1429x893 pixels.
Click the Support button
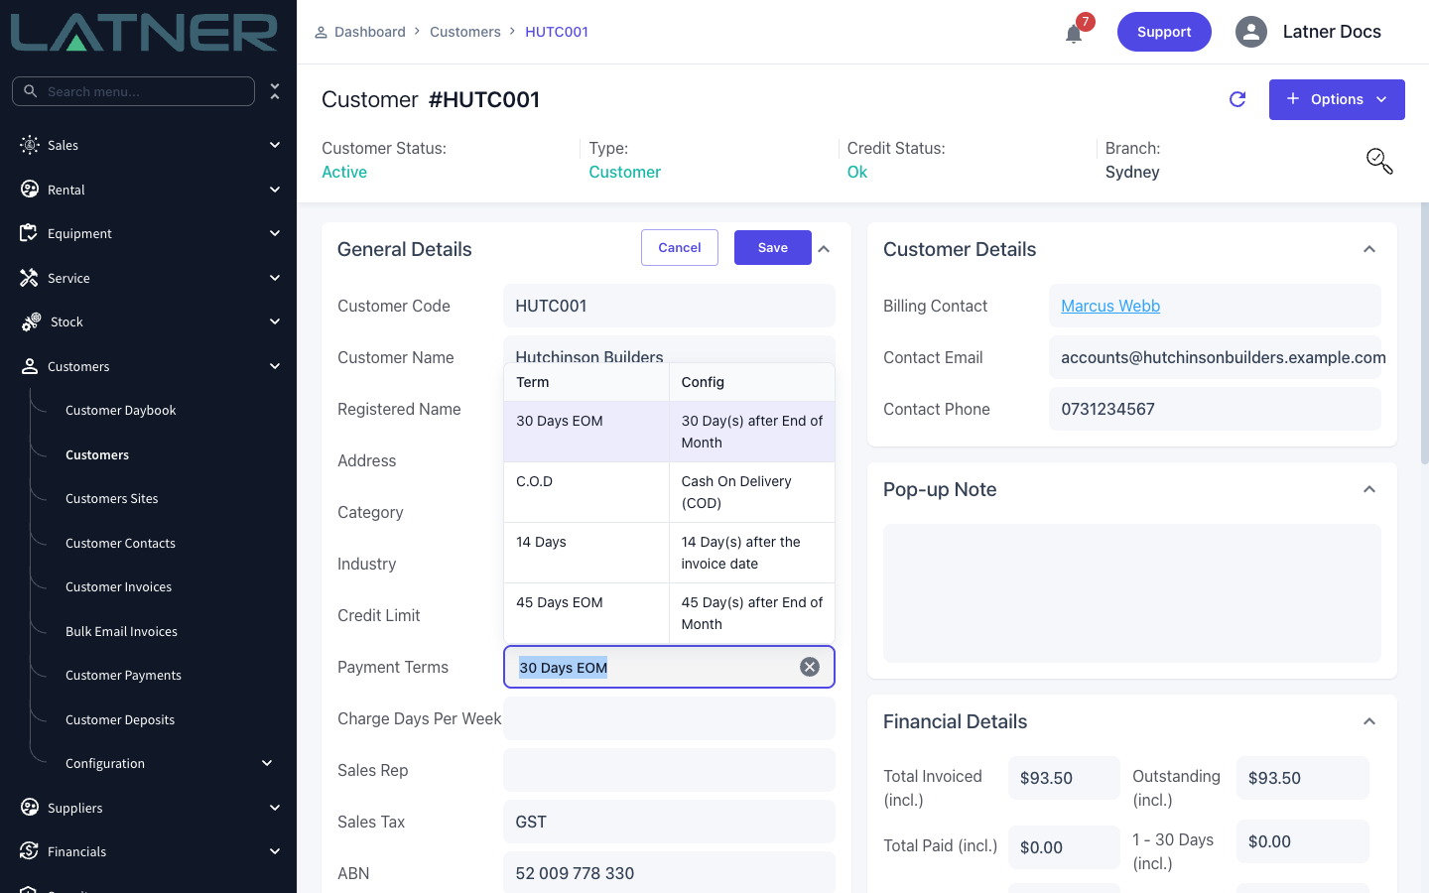pyautogui.click(x=1164, y=32)
